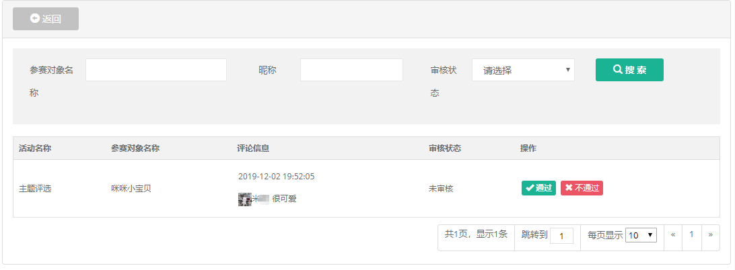The height and width of the screenshot is (270, 735).
Task: Open the 每页显示 page size dropdown
Action: pos(641,235)
